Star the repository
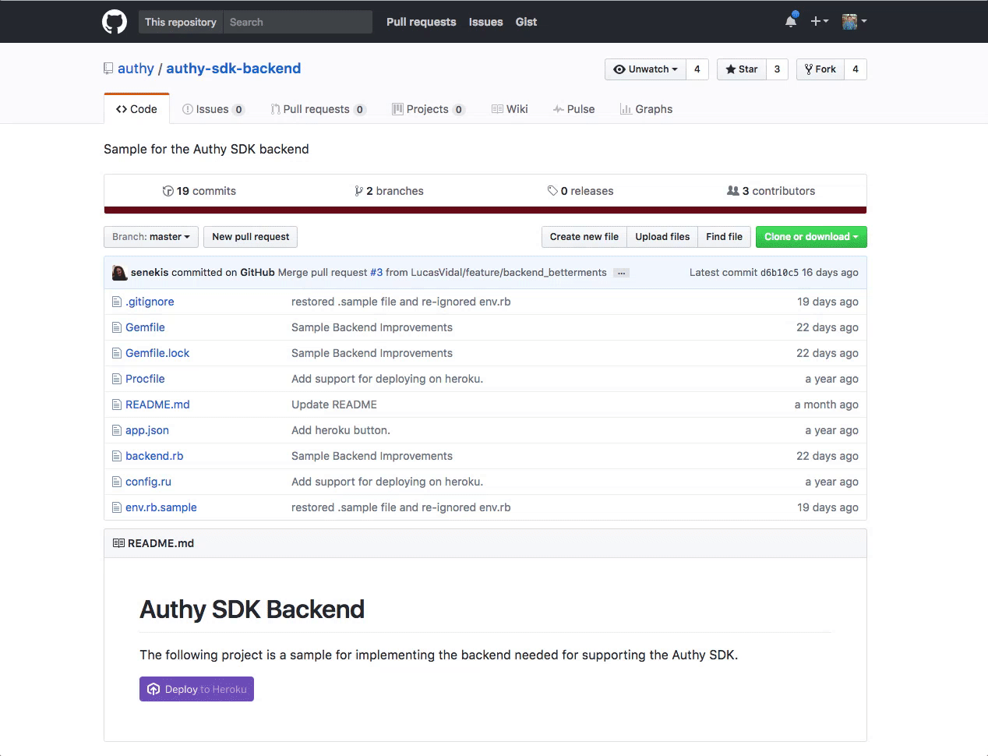 (x=742, y=69)
